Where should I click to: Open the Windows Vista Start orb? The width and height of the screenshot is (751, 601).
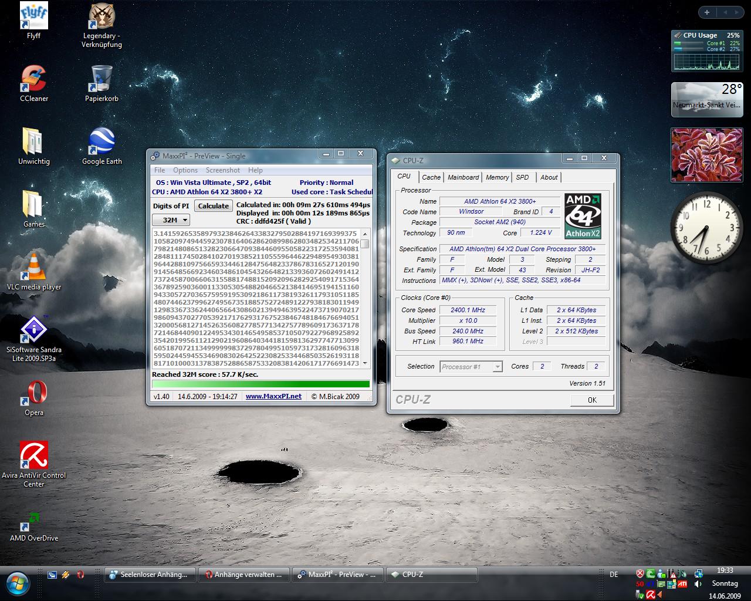[x=17, y=582]
